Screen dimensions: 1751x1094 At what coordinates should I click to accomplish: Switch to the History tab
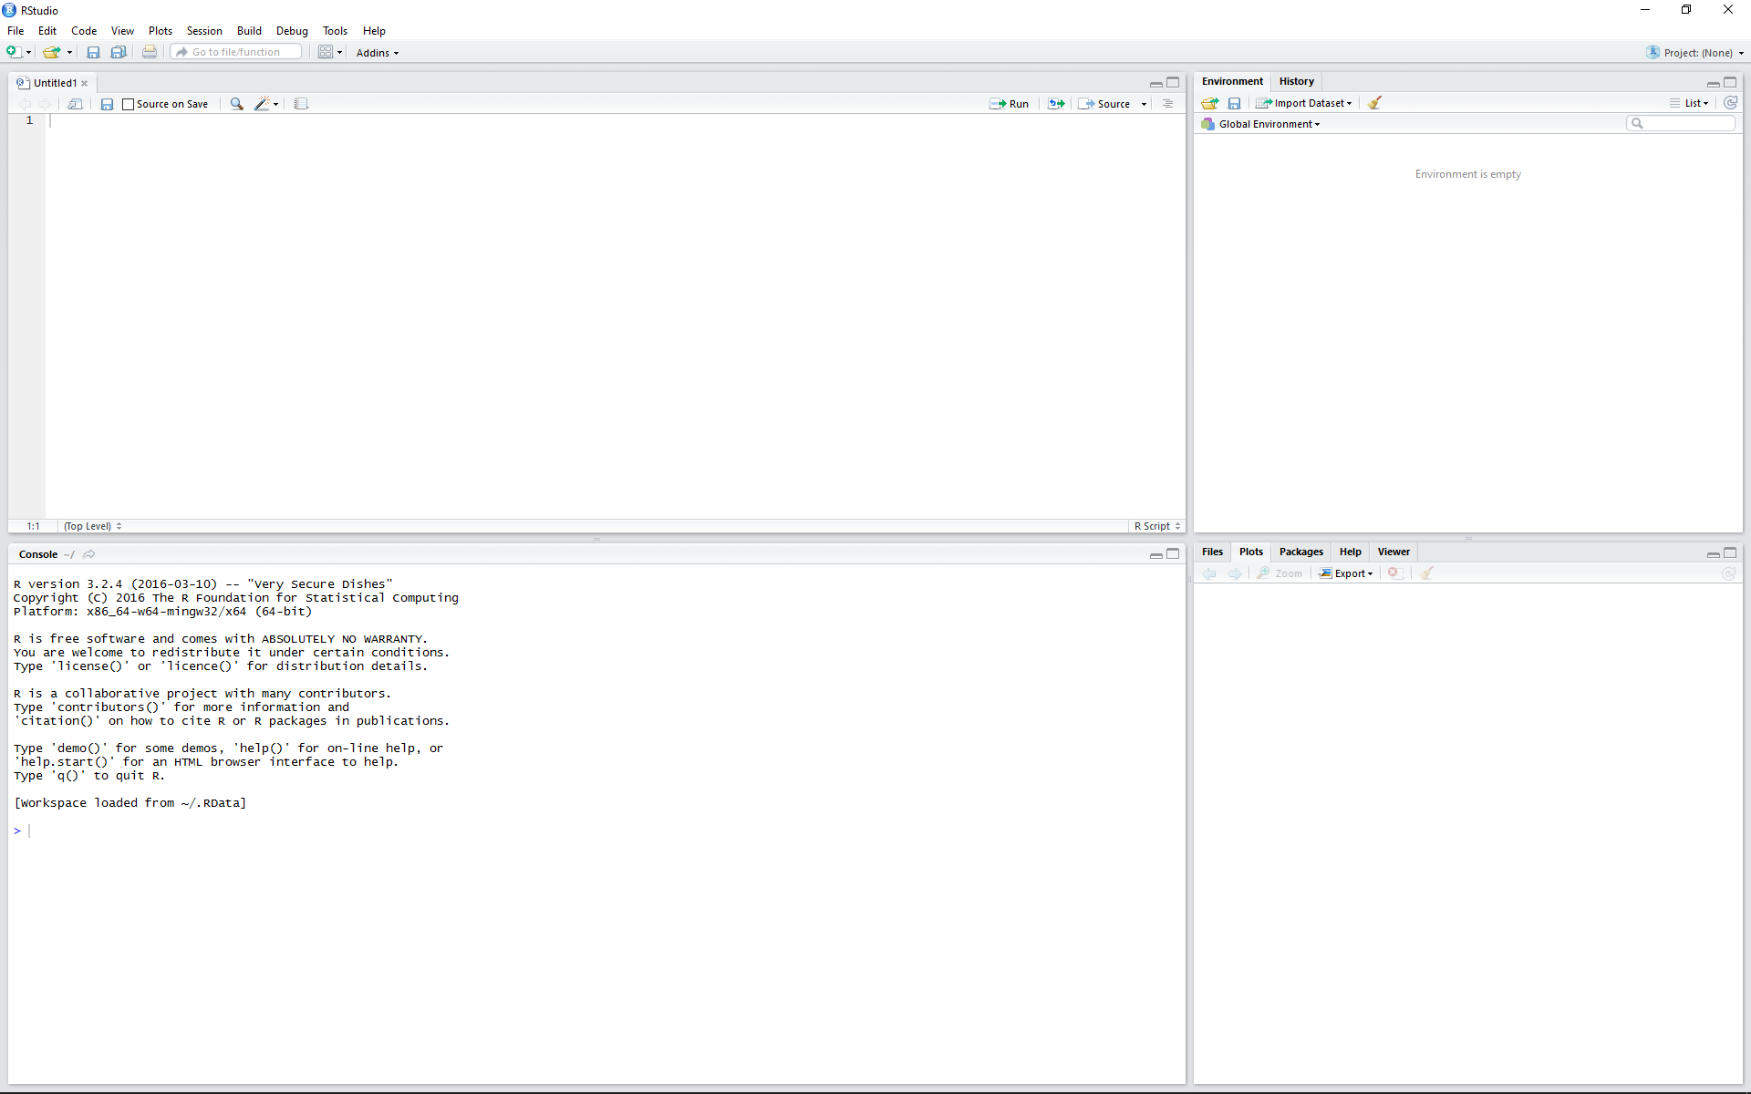(1296, 81)
